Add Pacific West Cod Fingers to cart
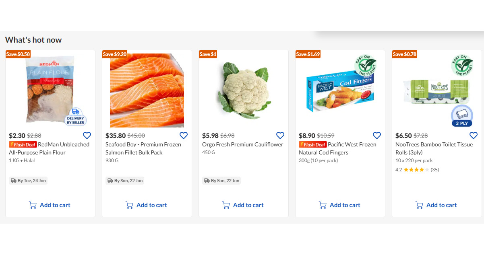 point(340,205)
